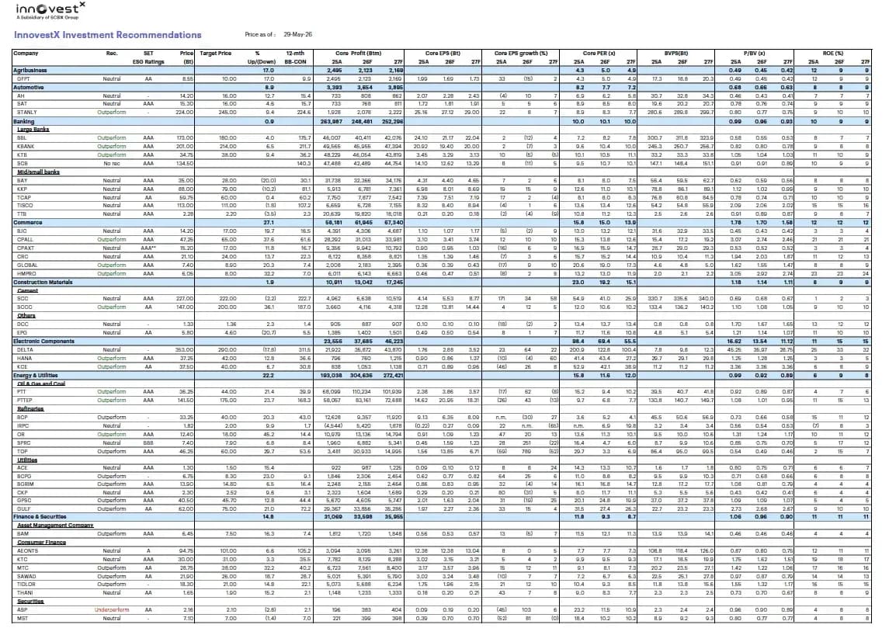Image resolution: width=896 pixels, height=635 pixels.
Task: Click the Target Price column header
Action: coord(216,53)
